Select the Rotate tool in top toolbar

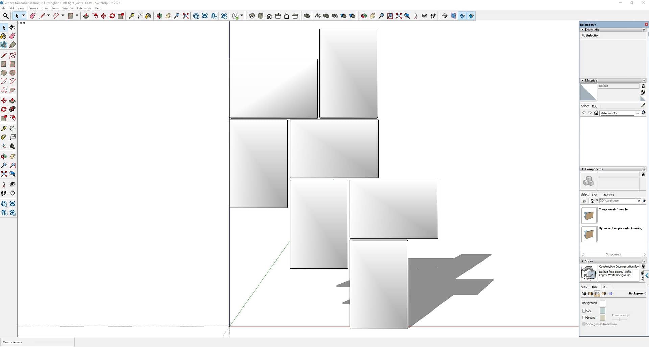[112, 16]
